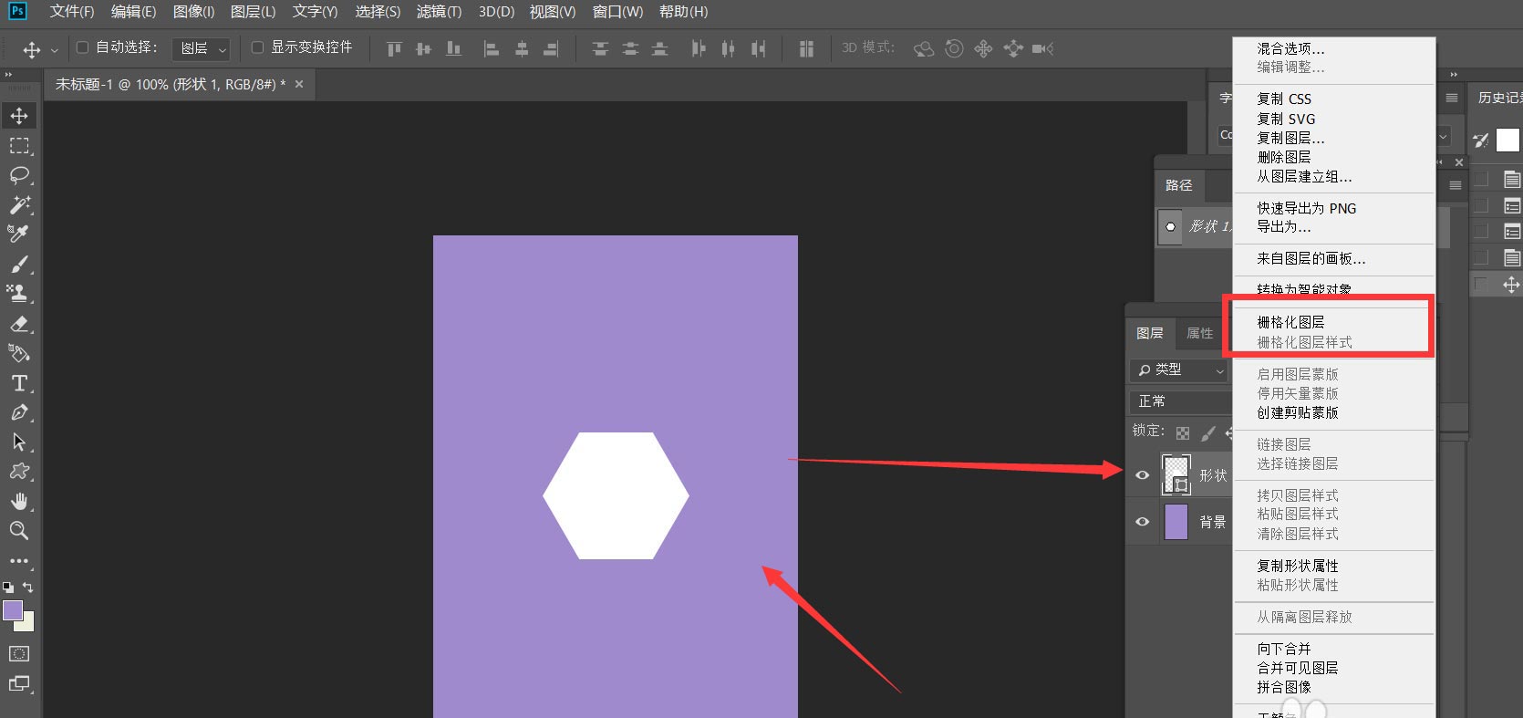Toggle Quick Mask mode
This screenshot has height=718, width=1523.
click(19, 654)
